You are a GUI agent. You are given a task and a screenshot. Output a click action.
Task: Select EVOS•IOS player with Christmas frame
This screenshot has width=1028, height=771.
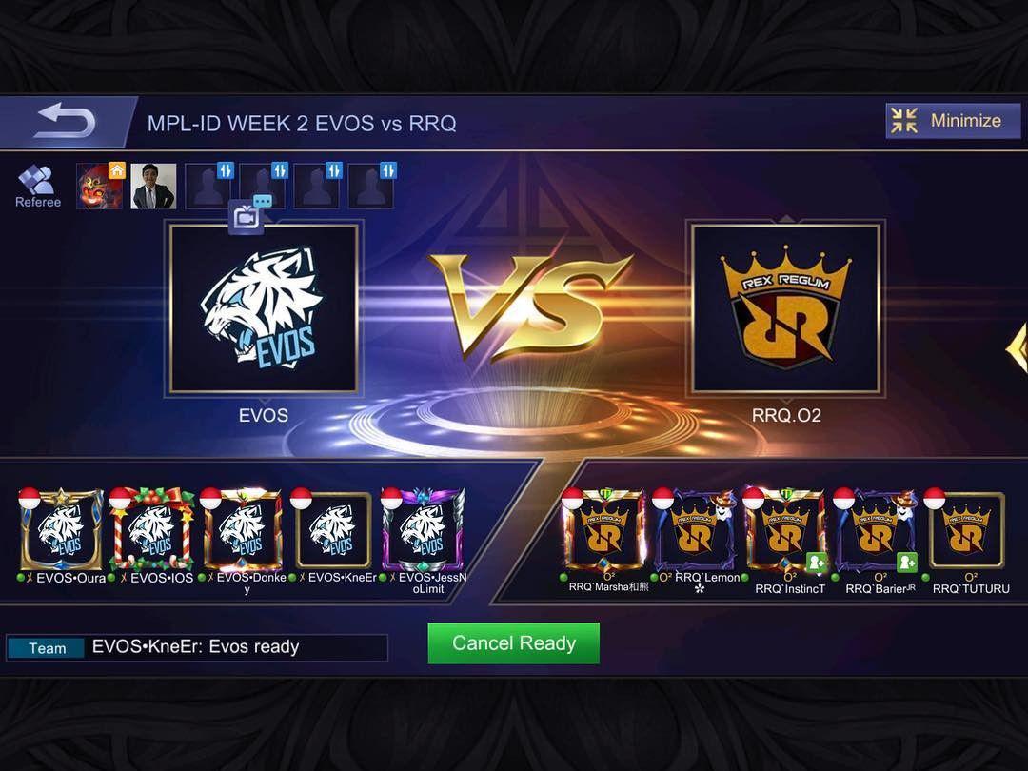152,530
